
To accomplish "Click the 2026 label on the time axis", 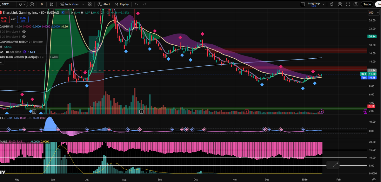I will pyautogui.click(x=304, y=179).
